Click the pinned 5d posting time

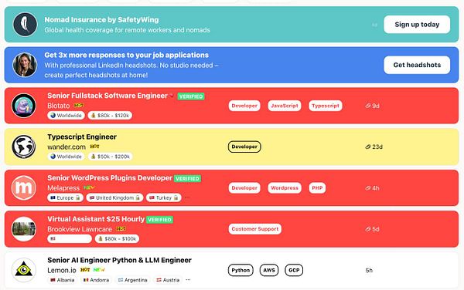click(372, 229)
